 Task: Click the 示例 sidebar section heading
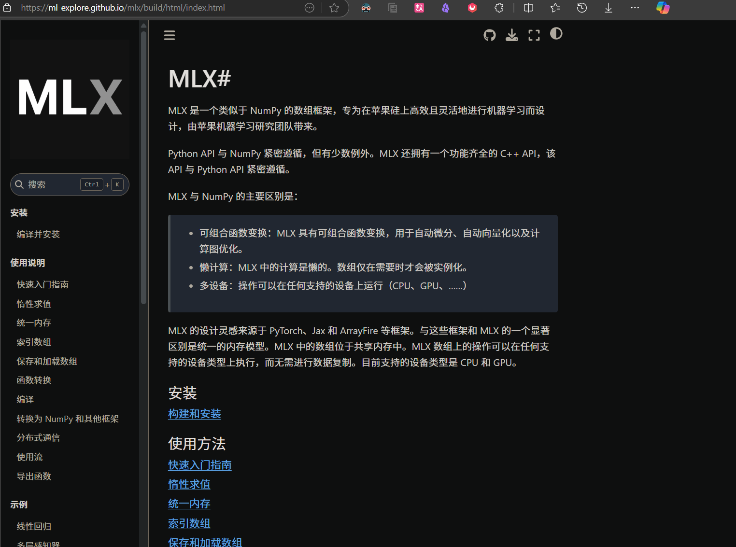coord(19,505)
